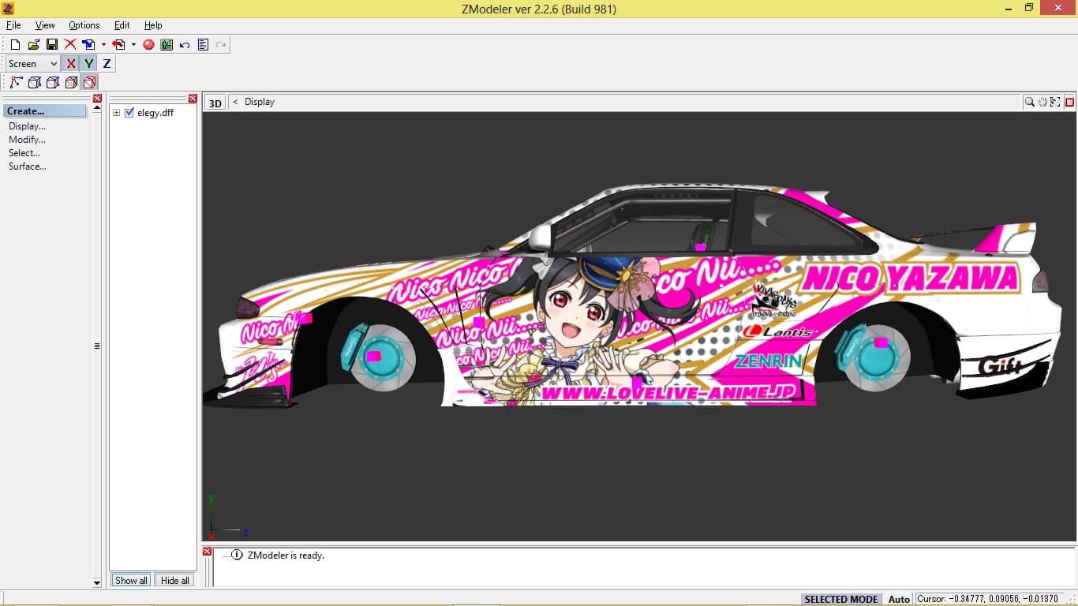Viewport: 1078px width, 606px height.
Task: Select the active red cube level icon
Action: point(89,82)
